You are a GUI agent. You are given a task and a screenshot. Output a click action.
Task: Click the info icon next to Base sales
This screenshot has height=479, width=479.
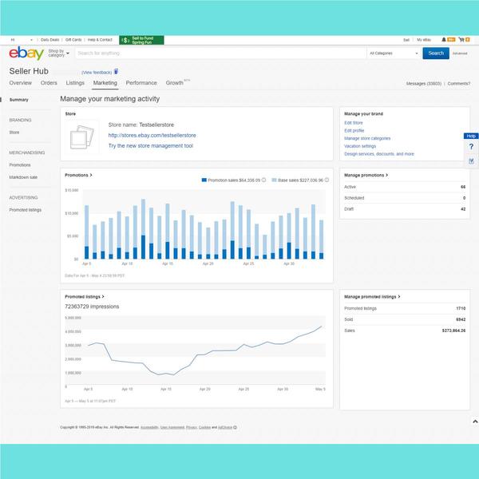coord(327,180)
